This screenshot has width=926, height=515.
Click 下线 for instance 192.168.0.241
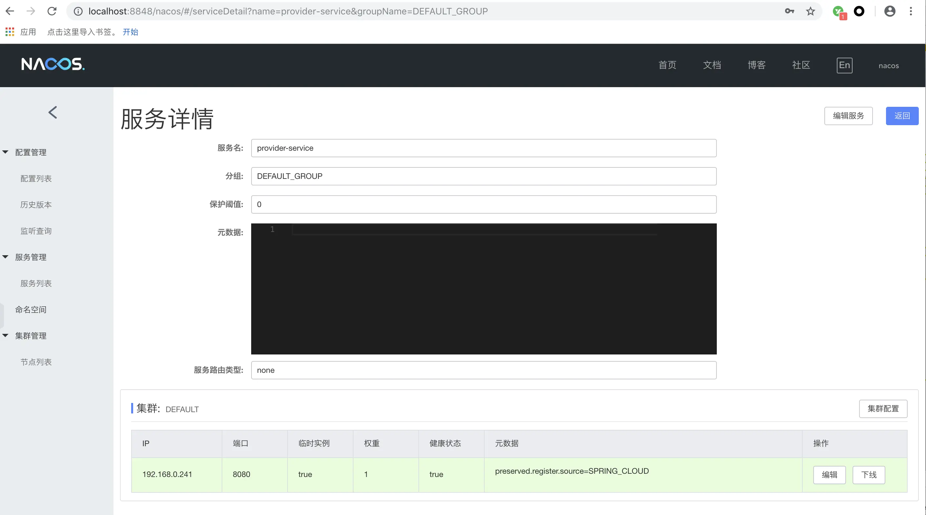pos(869,475)
